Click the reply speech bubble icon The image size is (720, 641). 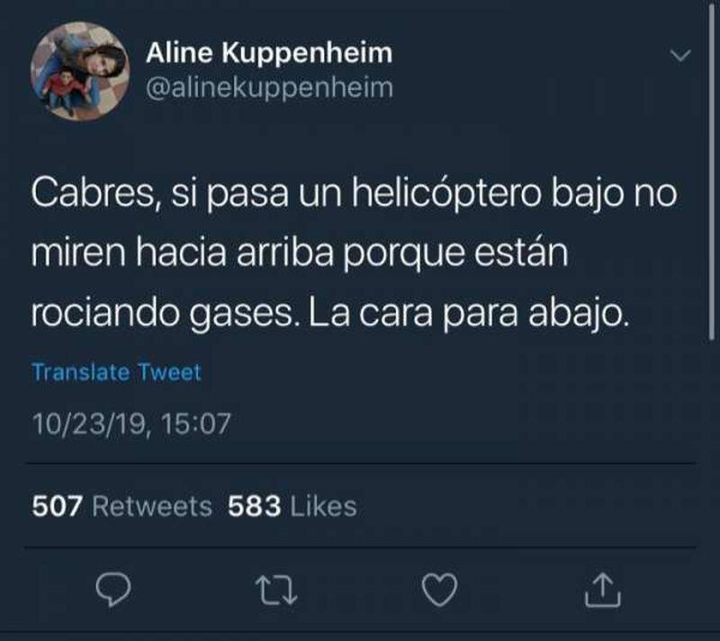(x=113, y=589)
